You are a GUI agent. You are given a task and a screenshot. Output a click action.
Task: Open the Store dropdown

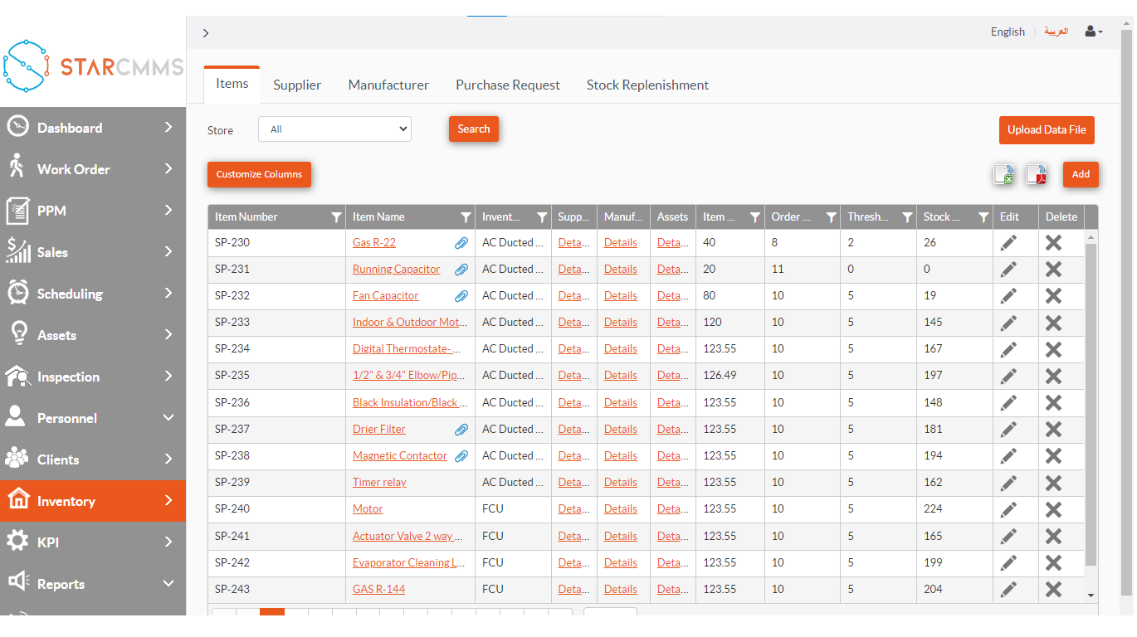click(x=334, y=129)
